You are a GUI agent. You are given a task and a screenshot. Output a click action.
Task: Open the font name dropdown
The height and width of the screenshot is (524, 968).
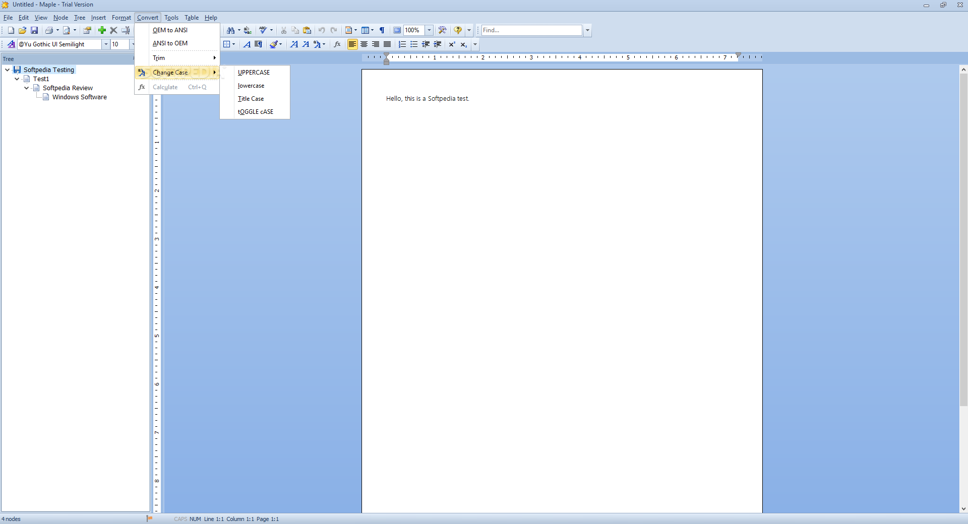(x=106, y=44)
